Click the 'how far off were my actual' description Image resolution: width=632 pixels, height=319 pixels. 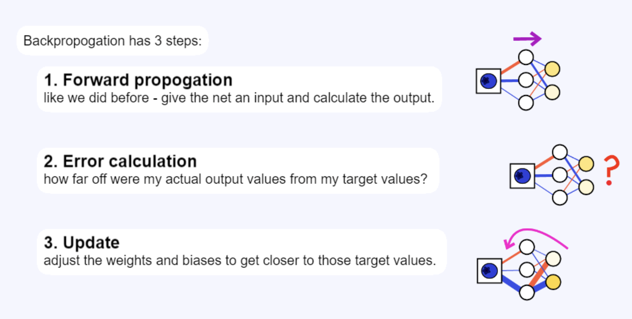point(235,179)
